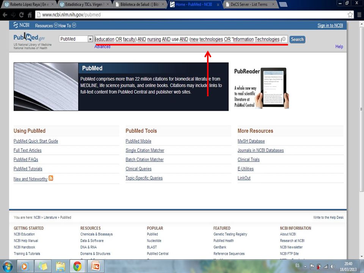Open PowerPoint from the taskbar
The width and height of the screenshot is (364, 273).
click(95, 266)
